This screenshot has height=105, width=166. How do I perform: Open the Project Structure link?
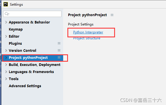87,38
